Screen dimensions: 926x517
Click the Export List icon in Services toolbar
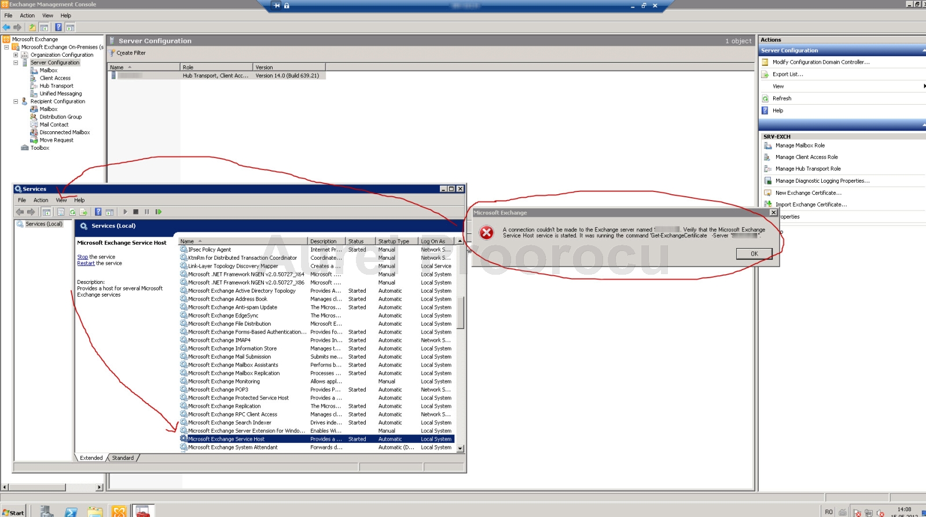point(83,212)
